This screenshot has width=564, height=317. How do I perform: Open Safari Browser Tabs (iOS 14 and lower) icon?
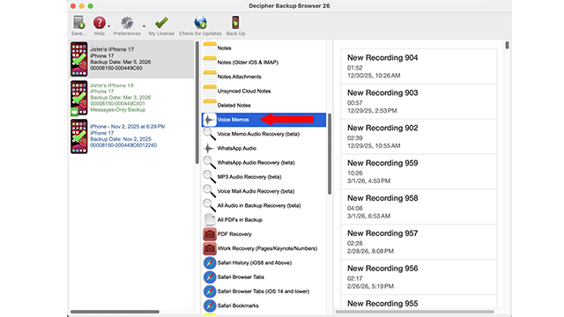coord(210,291)
